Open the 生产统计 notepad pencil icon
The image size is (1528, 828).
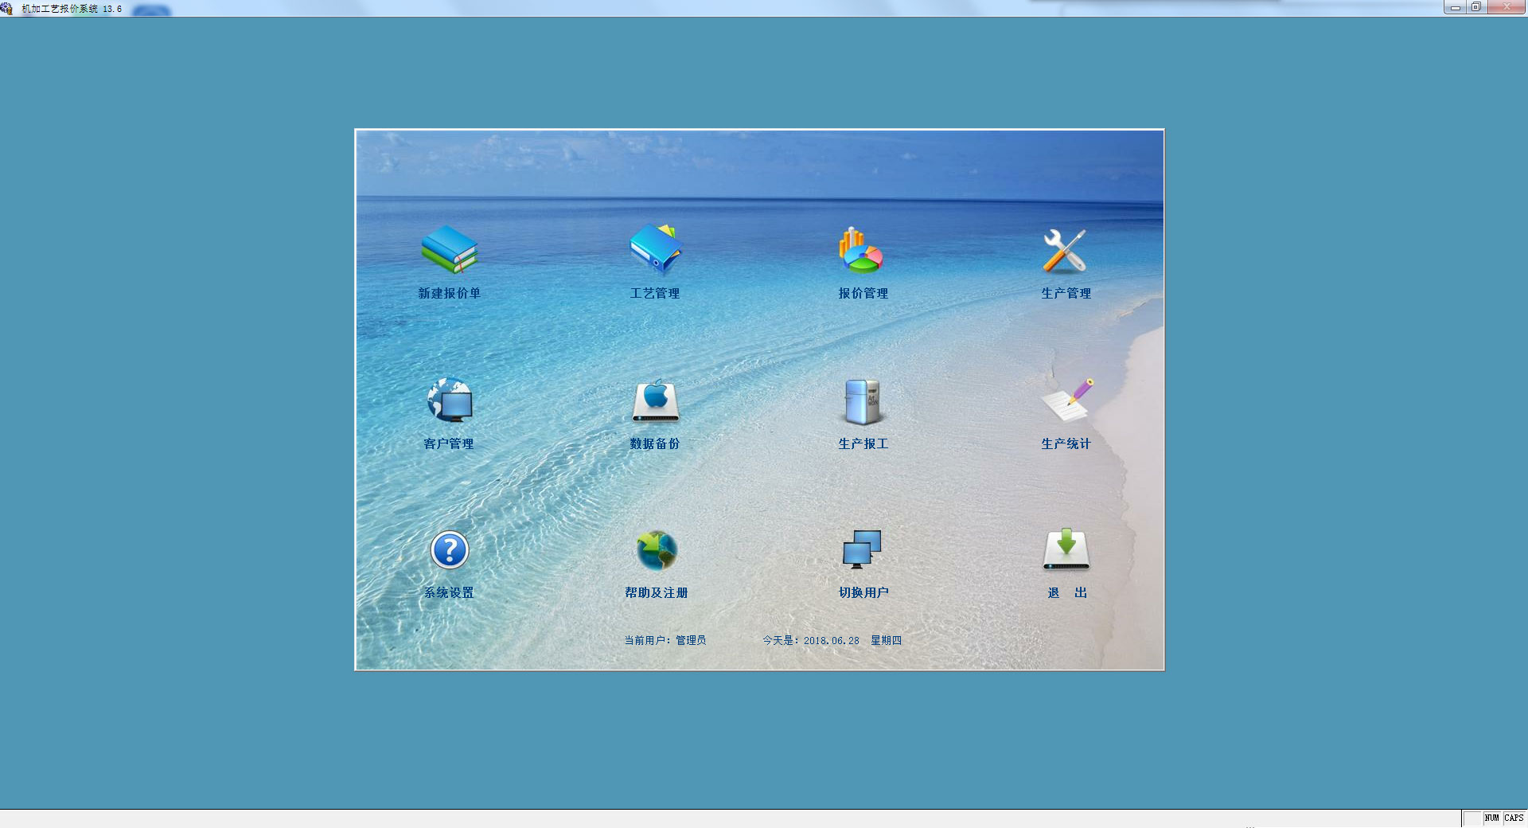pyautogui.click(x=1067, y=400)
